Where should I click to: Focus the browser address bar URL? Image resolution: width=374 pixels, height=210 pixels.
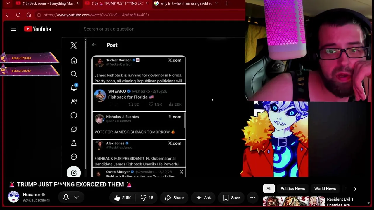(x=96, y=15)
